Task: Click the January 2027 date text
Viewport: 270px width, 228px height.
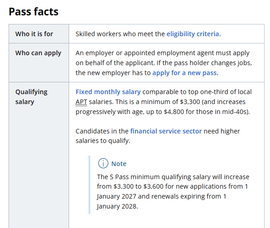Action: pyautogui.click(x=116, y=196)
